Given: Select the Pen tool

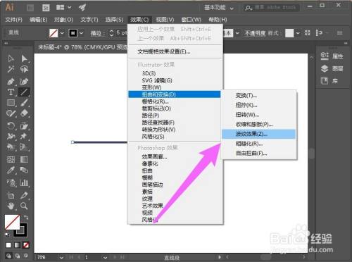Looking at the screenshot, I should [11, 82].
